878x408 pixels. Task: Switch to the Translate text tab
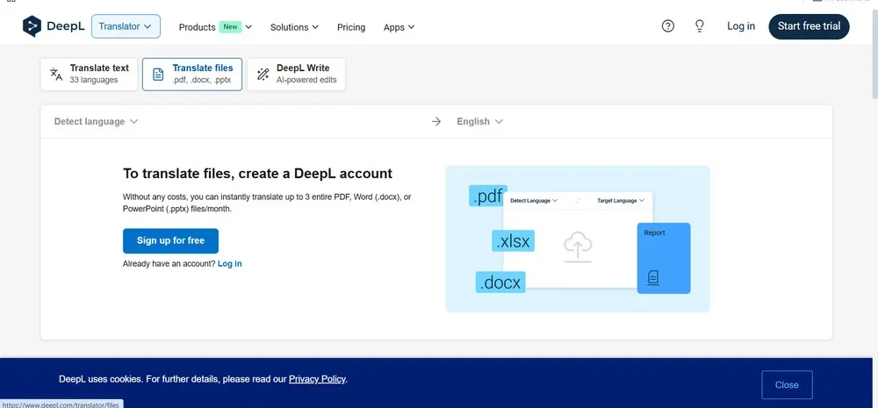click(90, 75)
